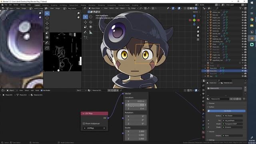This screenshot has width=256, height=144.
Task: Select the Move tool in 3D viewport toolbar
Action: click(85, 22)
